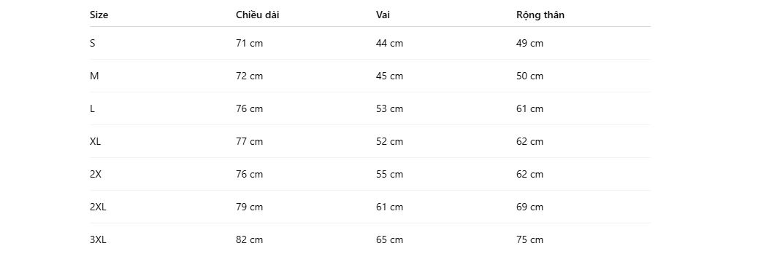Select the S size row label
The image size is (777, 270).
point(92,43)
